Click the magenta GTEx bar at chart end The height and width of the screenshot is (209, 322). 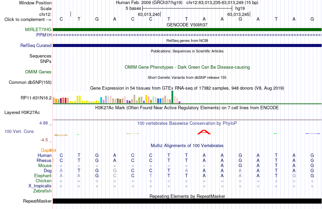pyautogui.click(x=180, y=102)
